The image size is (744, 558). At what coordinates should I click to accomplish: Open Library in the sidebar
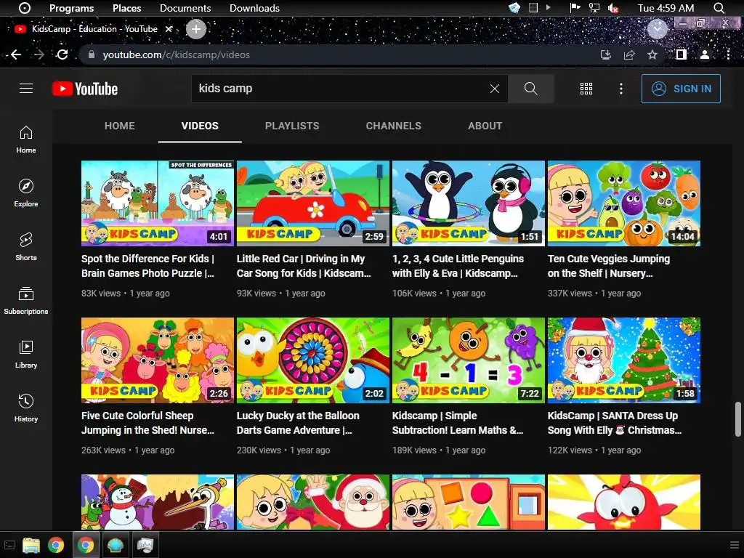[26, 355]
